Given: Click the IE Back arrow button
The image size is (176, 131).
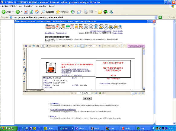Looking at the screenshot, I should click(x=4, y=12).
